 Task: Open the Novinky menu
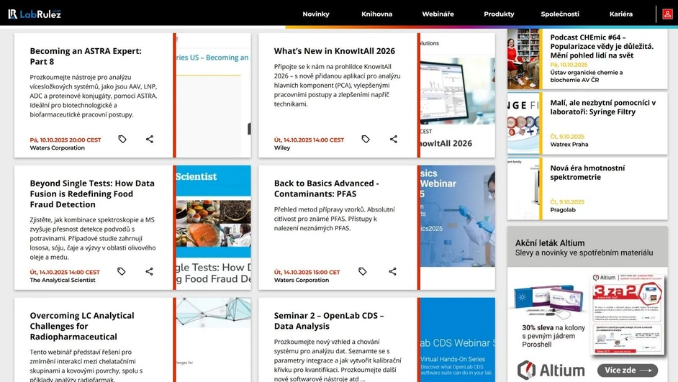coord(316,14)
